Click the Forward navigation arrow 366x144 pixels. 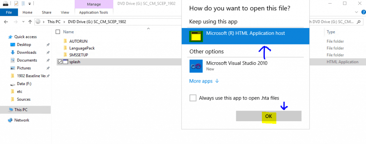(15, 22)
